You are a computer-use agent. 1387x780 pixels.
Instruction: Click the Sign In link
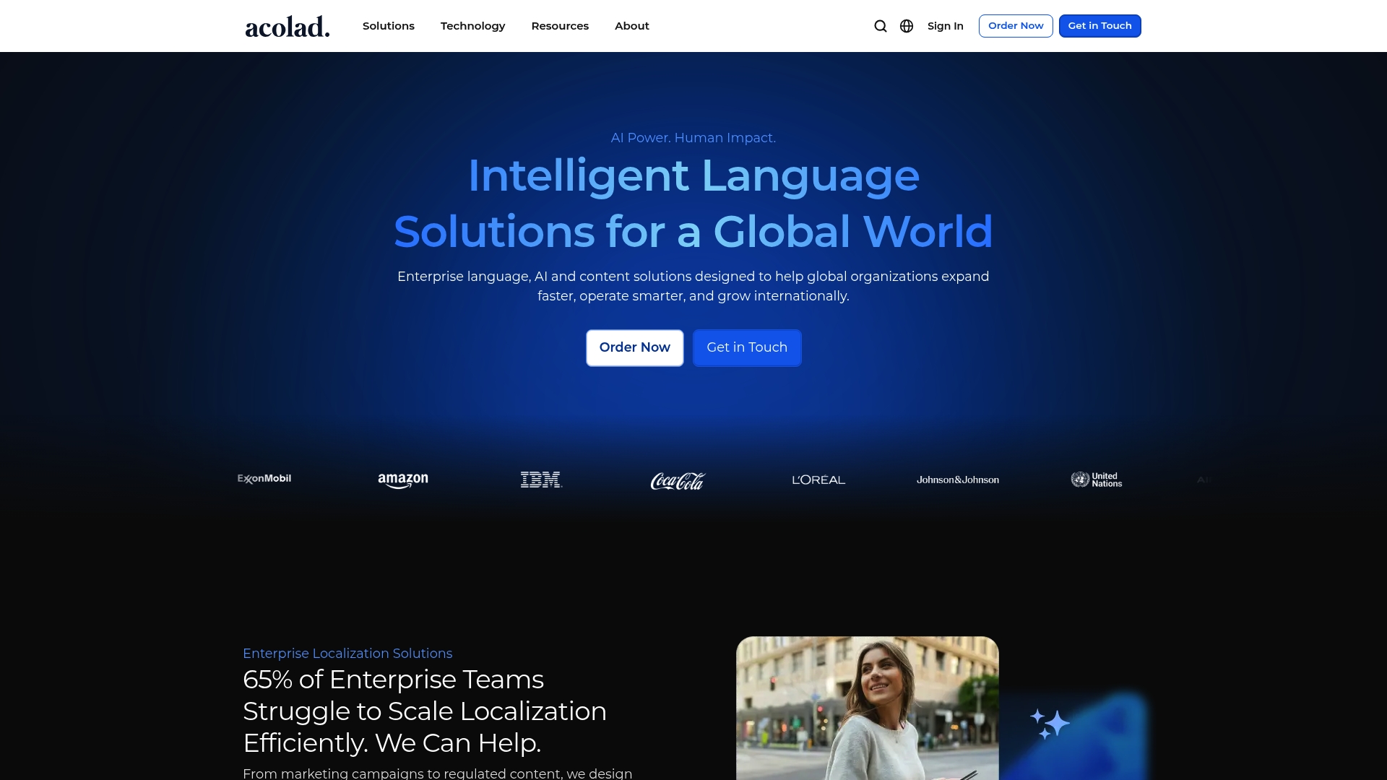click(x=946, y=26)
